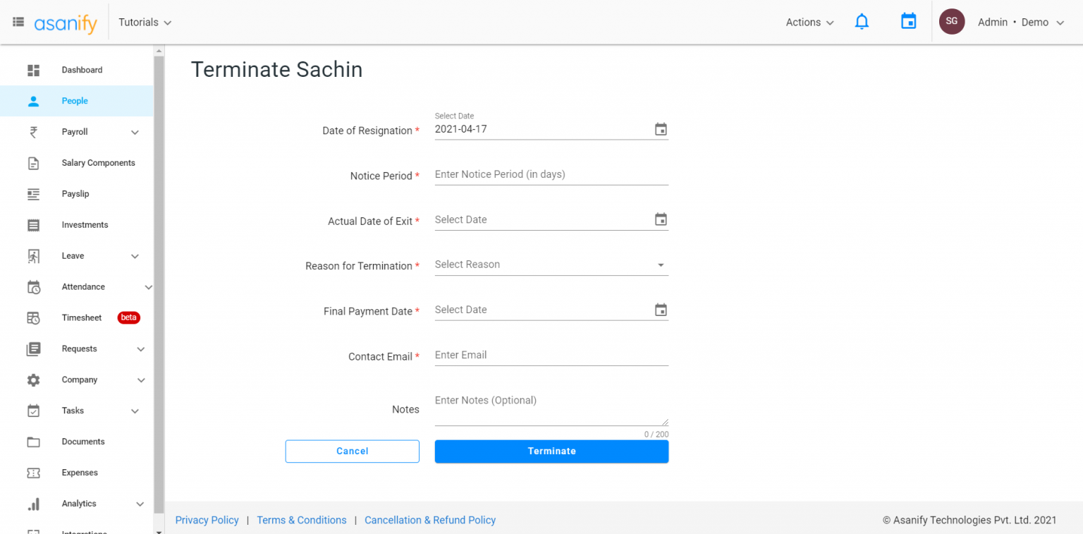
Task: Open the Privacy Policy link
Action: (207, 520)
